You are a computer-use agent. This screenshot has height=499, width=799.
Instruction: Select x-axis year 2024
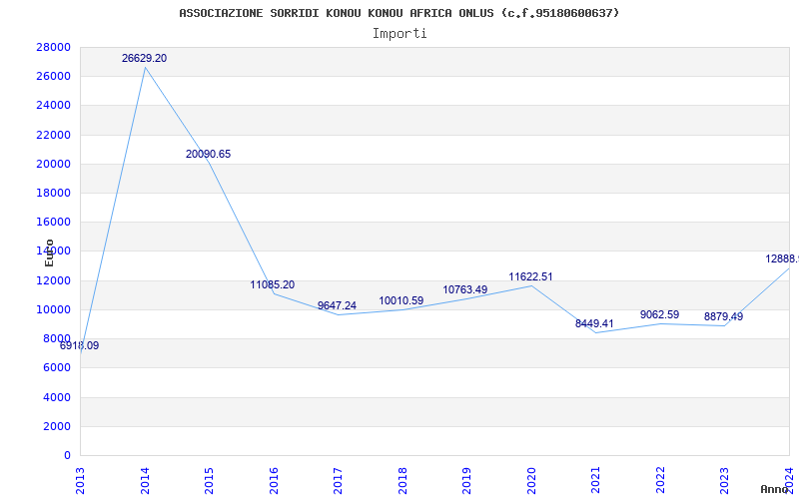click(x=789, y=481)
